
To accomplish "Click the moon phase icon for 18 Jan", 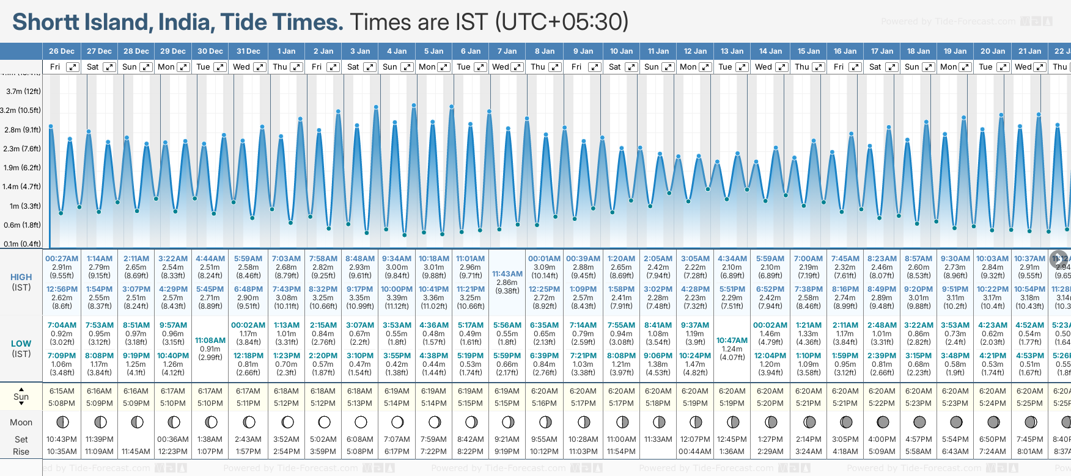I will coord(919,422).
